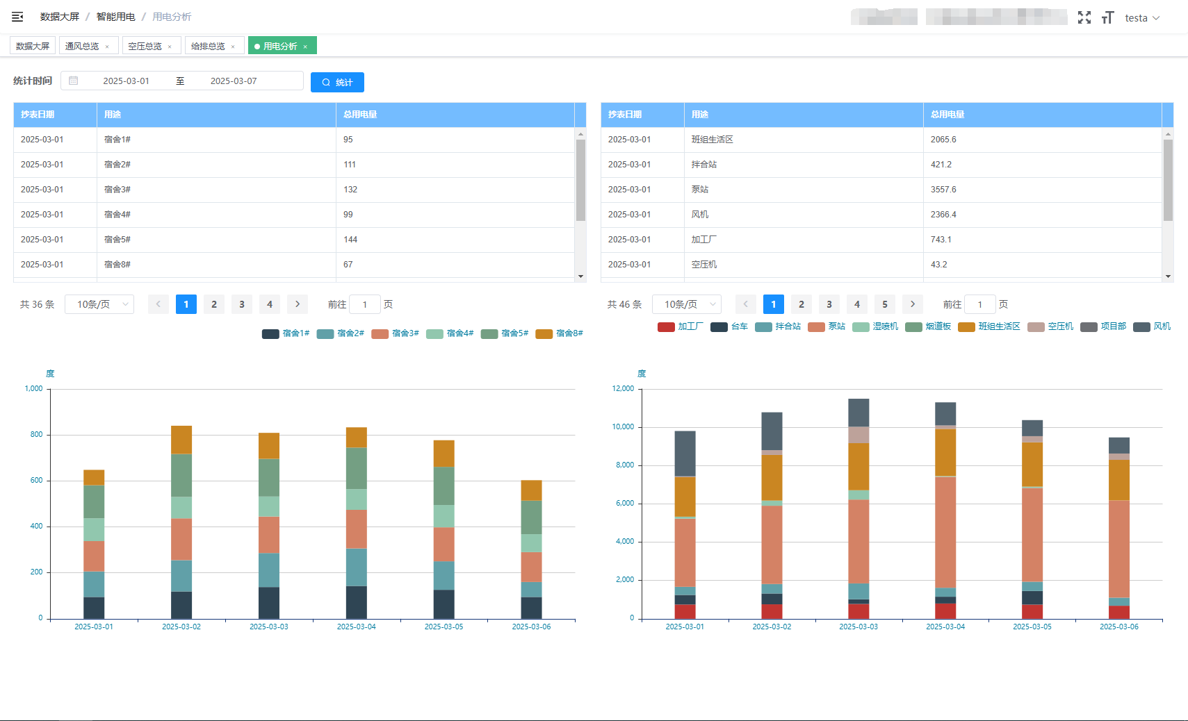Go to page 2 of left table

point(214,304)
